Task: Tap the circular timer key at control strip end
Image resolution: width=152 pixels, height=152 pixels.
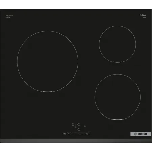Action: (x=87, y=134)
